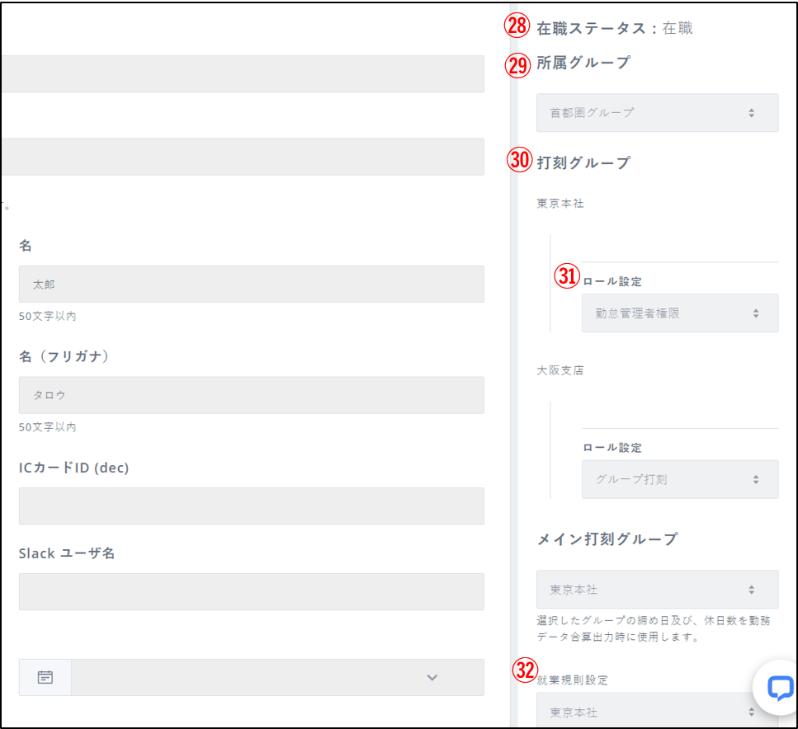
Task: Click the red circled 32 marker
Action: [x=525, y=670]
